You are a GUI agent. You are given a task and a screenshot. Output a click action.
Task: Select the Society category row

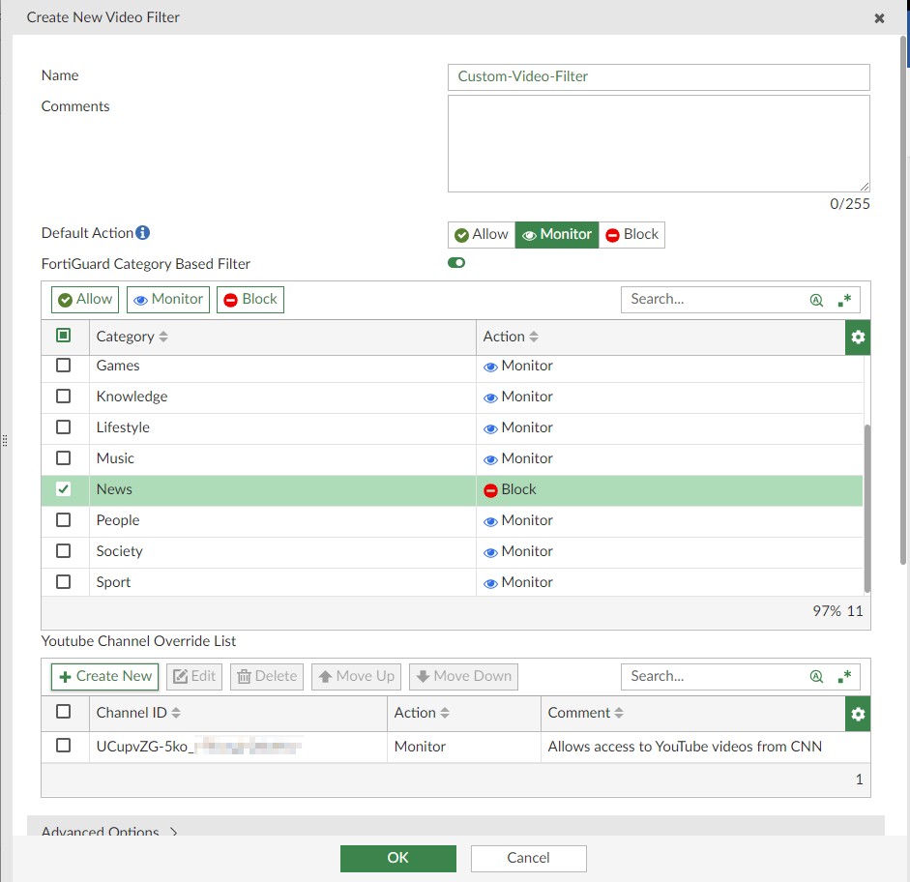click(452, 552)
